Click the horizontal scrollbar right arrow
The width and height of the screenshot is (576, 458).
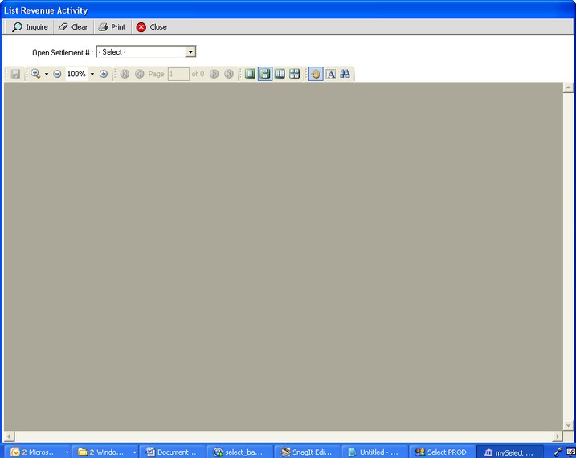tap(558, 436)
